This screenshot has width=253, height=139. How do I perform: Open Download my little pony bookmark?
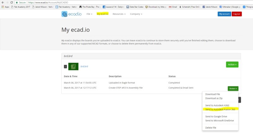[x=156, y=7]
